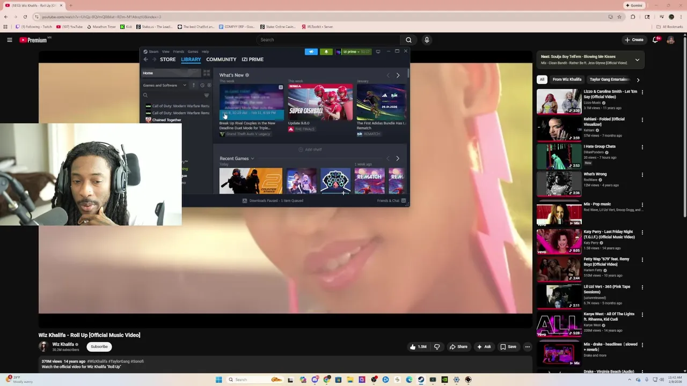687x386 pixels.
Task: Open YouTube notifications bell
Action: coord(656,40)
